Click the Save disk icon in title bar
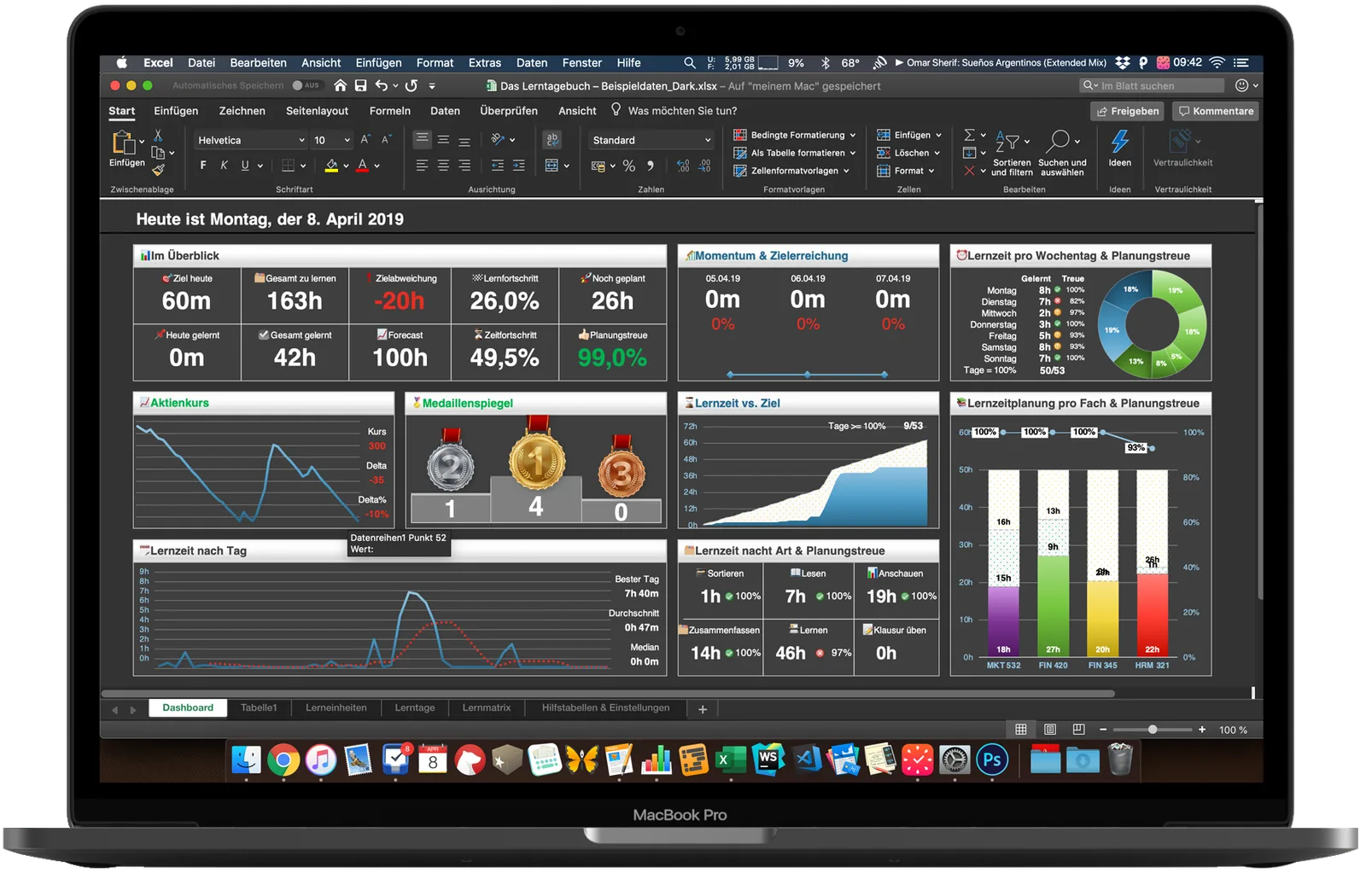The width and height of the screenshot is (1366, 873). (361, 85)
